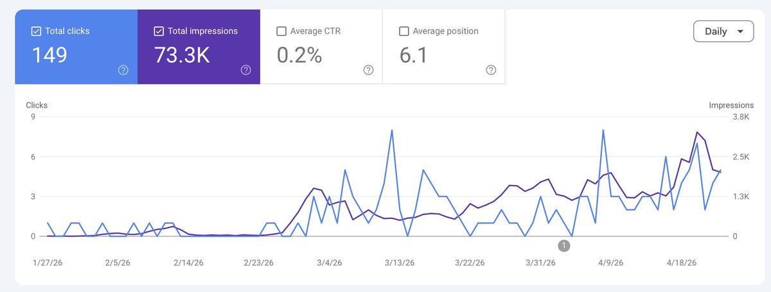Enable the Average CTR checkbox
The height and width of the screenshot is (292, 771).
click(x=281, y=31)
